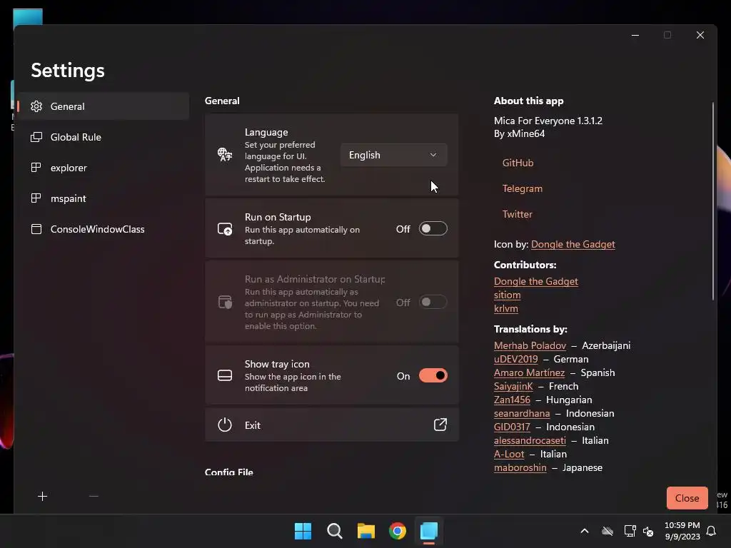Launch Google Chrome from taskbar
731x548 pixels.
398,531
